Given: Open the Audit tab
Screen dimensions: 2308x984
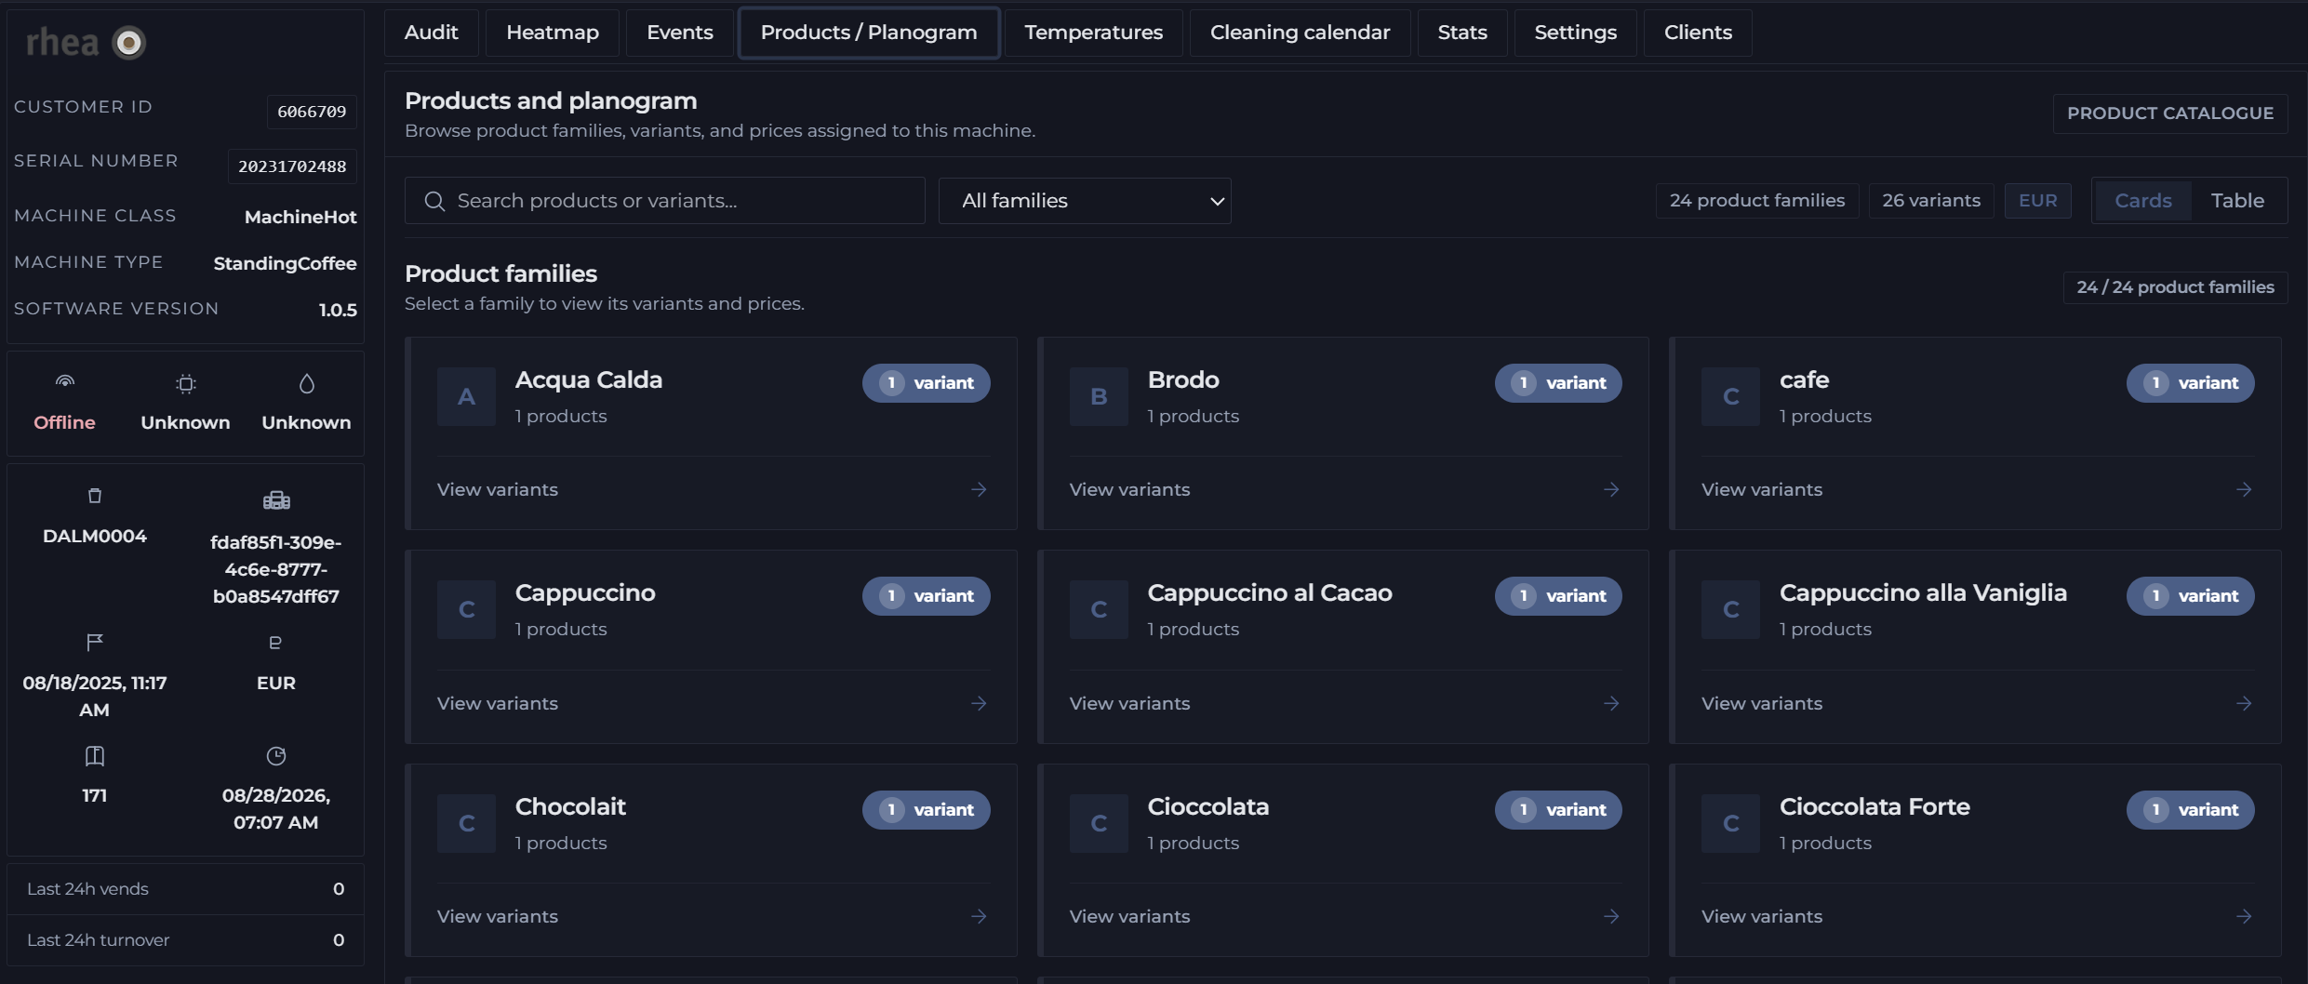Looking at the screenshot, I should (x=432, y=33).
